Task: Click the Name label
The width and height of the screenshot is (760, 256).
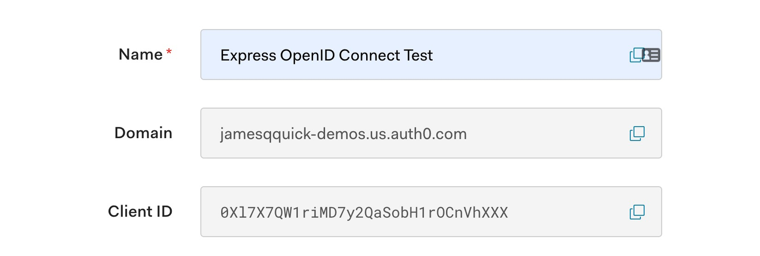Action: pos(141,54)
